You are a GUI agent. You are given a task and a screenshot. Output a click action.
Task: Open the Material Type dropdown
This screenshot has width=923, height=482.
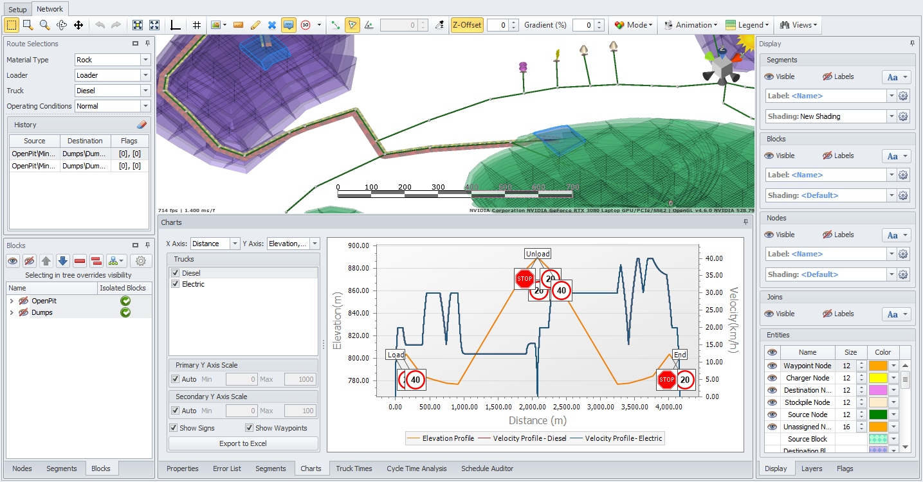point(145,60)
